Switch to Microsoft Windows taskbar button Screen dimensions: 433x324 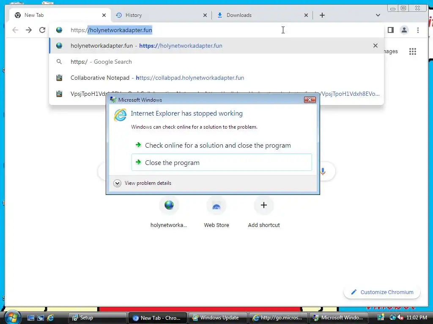[x=338, y=318]
